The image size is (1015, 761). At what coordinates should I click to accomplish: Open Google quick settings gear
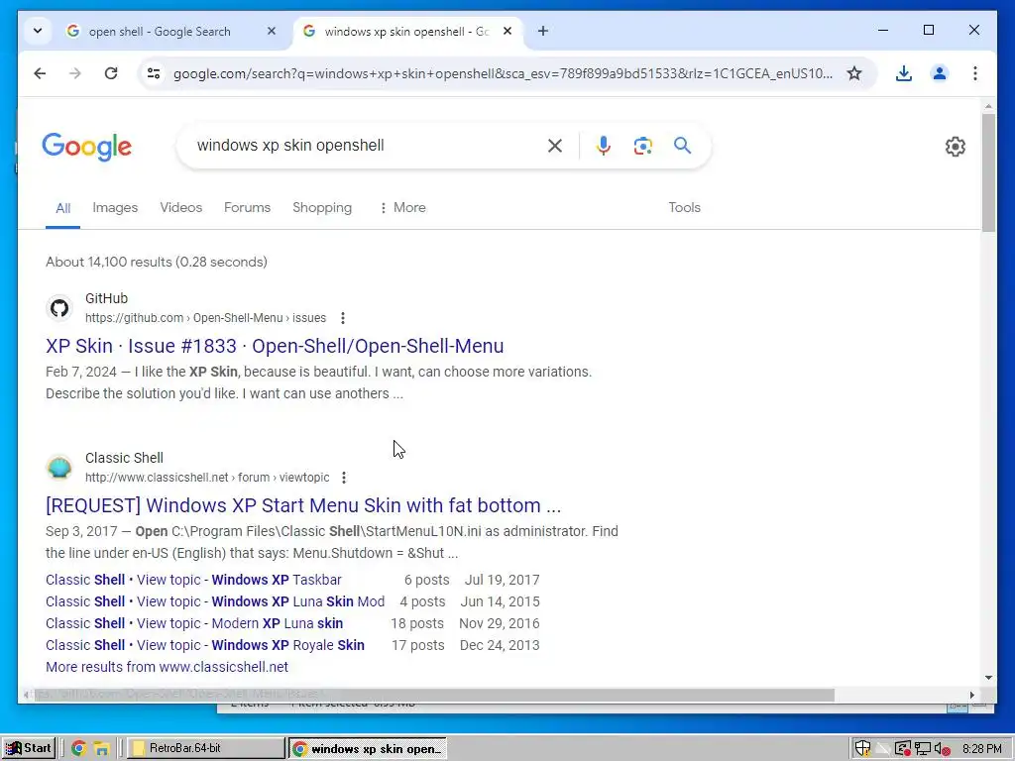(955, 147)
